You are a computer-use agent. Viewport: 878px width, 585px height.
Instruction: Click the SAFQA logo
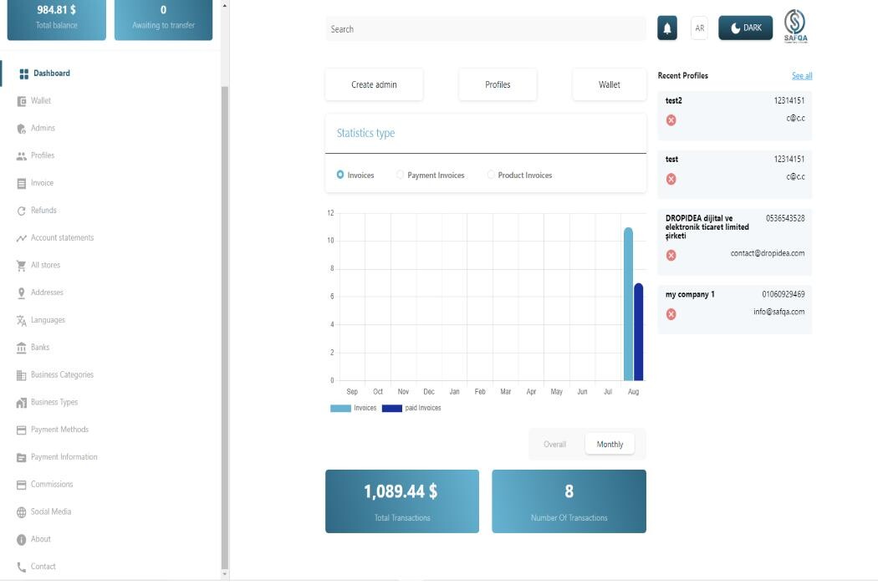click(795, 27)
